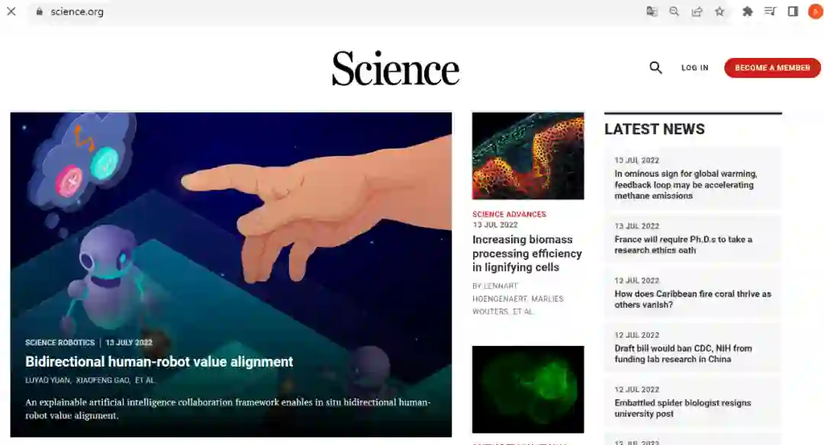Open the media control playlist icon
The width and height of the screenshot is (824, 445).
point(770,11)
